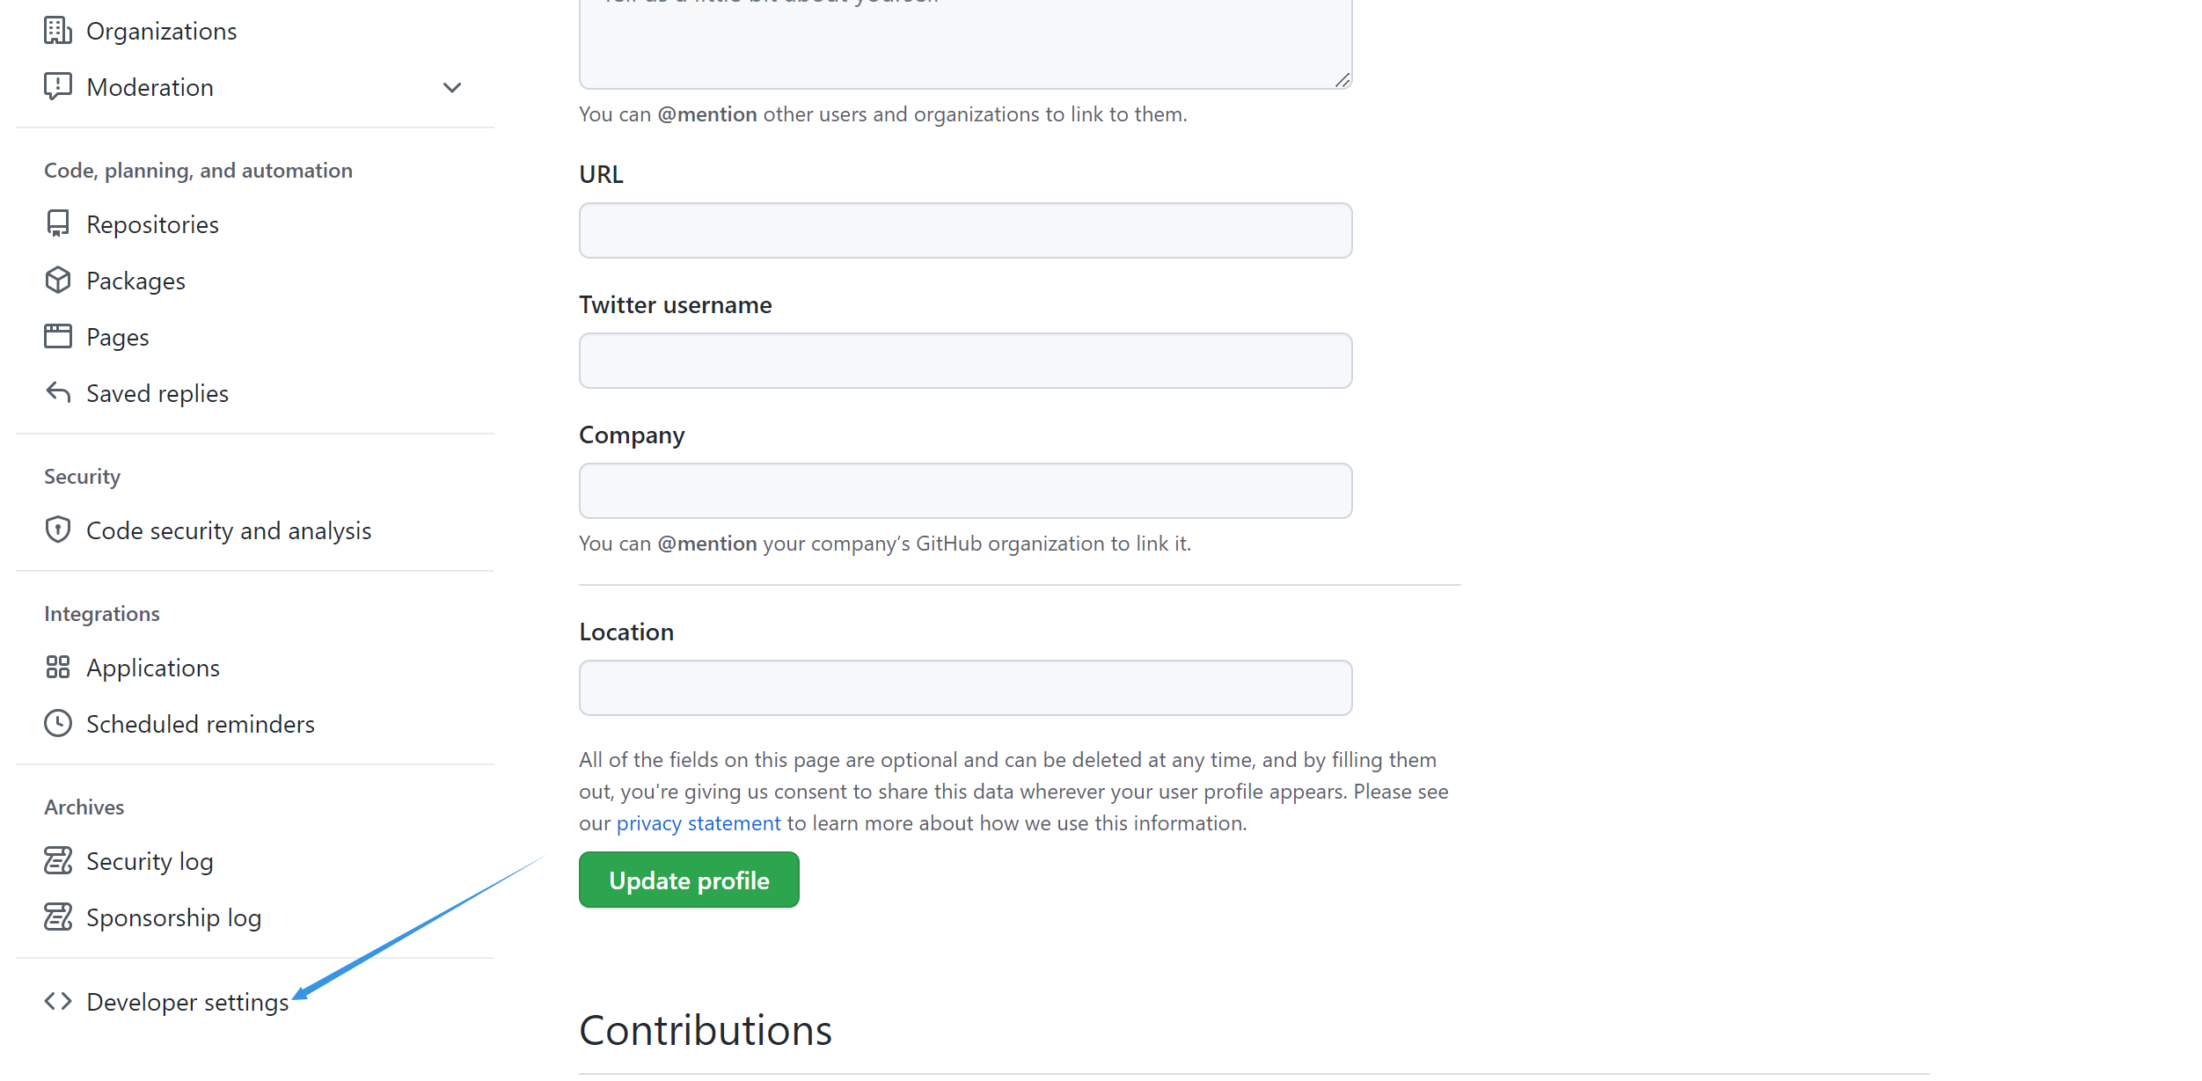Click the Repositories book icon
The height and width of the screenshot is (1081, 2202).
58,223
